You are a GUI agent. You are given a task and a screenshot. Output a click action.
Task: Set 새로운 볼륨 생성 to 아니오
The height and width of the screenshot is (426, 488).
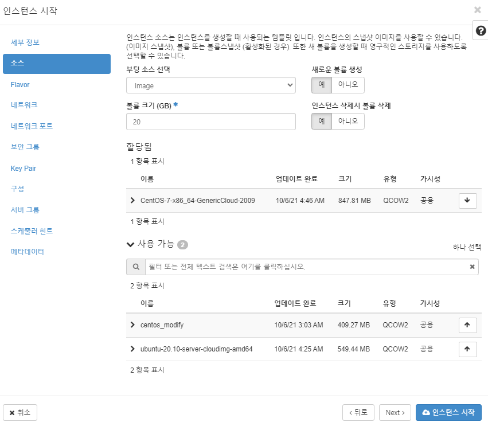coord(348,85)
